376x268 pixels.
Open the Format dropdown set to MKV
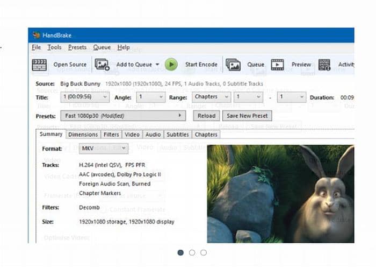coord(104,149)
